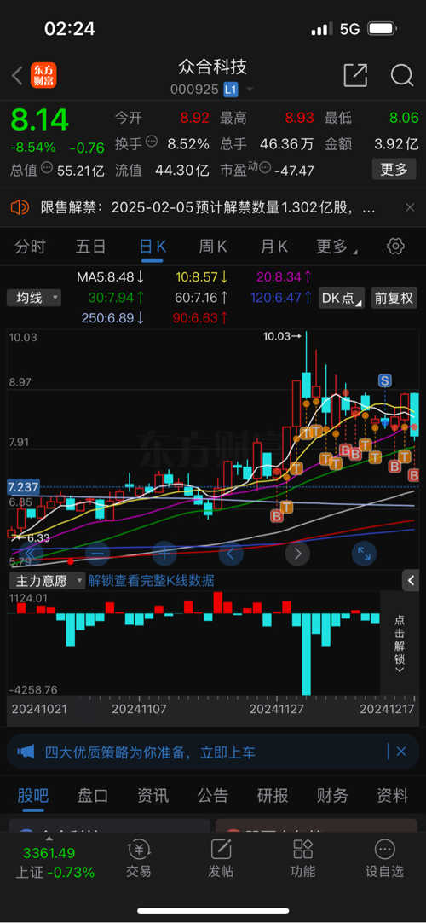The width and height of the screenshot is (426, 923).
Task: Click the 更多 button beside 金额
Action: click(x=394, y=170)
